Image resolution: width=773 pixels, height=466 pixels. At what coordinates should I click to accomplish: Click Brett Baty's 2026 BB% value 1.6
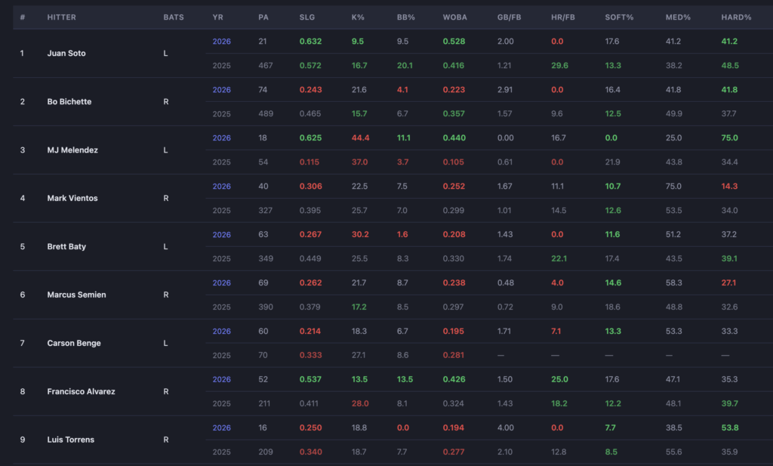coord(402,235)
